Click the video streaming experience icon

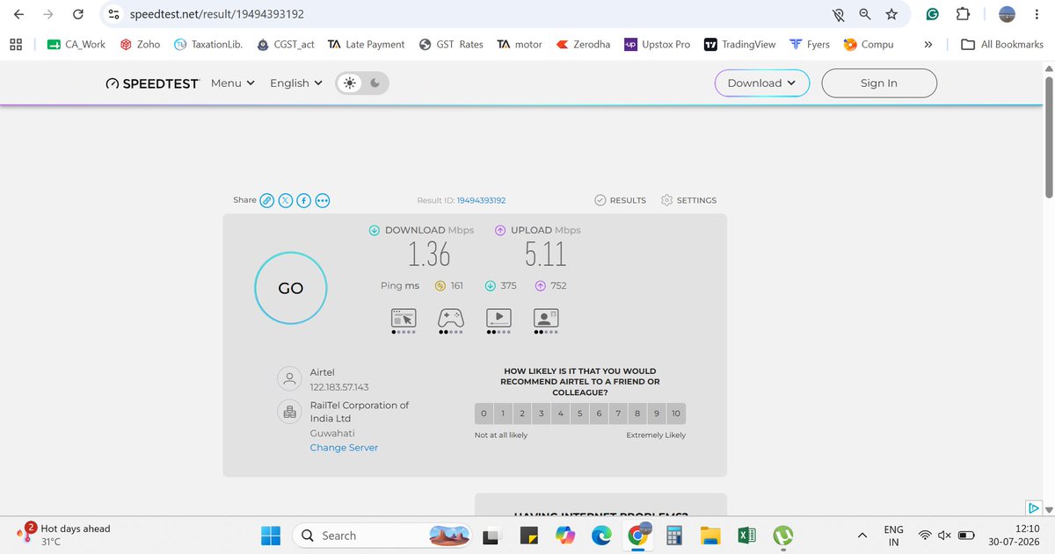point(498,318)
